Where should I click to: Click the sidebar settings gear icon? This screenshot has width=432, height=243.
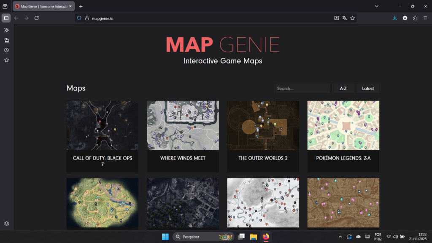6,224
